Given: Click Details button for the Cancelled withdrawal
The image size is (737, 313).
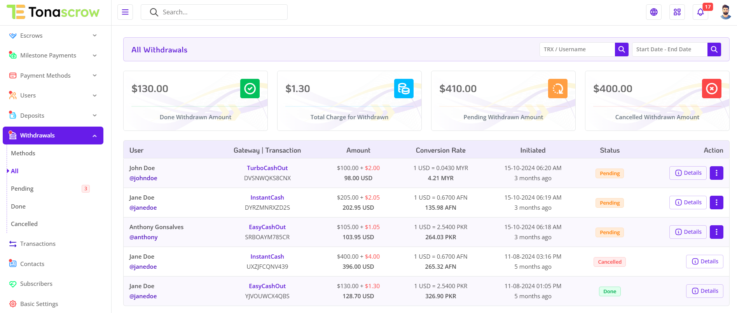Looking at the screenshot, I should coord(704,261).
